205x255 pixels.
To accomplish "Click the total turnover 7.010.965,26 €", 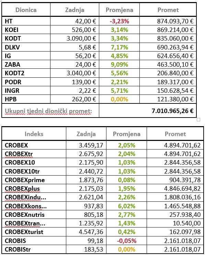I will click(173, 111).
